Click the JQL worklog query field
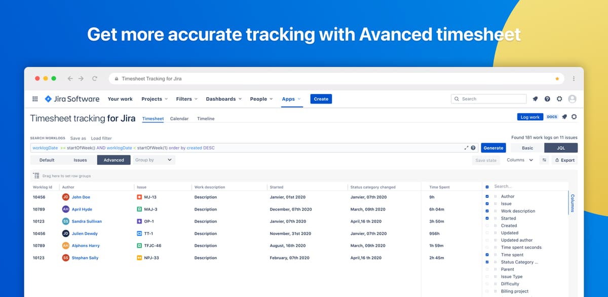Image resolution: width=608 pixels, height=297 pixels. point(254,148)
